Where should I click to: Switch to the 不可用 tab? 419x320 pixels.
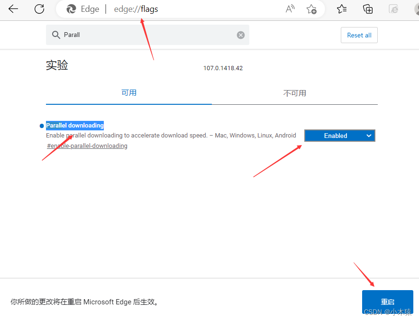295,93
